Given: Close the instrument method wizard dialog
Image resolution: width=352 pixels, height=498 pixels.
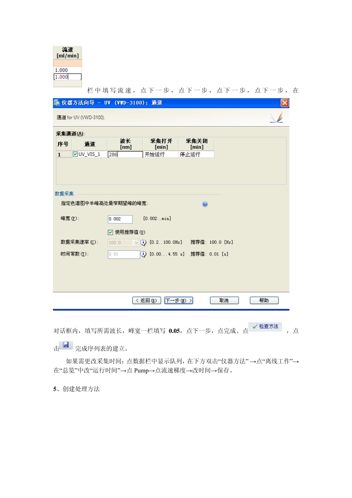Looking at the screenshot, I should point(285,103).
